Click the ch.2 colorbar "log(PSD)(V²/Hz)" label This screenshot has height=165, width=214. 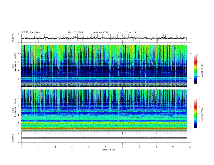202,115
